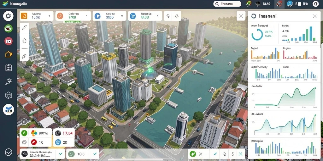The height and width of the screenshot is (161, 323).
Task: Toggle the checkmark beside the hat card
Action: (x=61, y=153)
